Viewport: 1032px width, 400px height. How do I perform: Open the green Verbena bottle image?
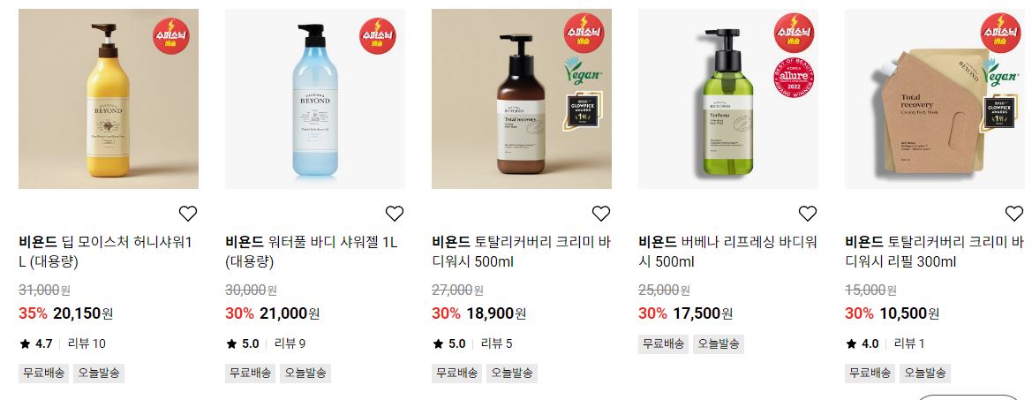(x=728, y=99)
